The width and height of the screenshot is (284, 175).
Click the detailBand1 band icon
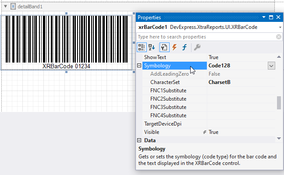(x=13, y=7)
